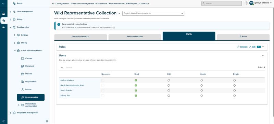The width and height of the screenshot is (274, 124).
Task: Open Organization sidebar menu item
Action: (x=31, y=82)
